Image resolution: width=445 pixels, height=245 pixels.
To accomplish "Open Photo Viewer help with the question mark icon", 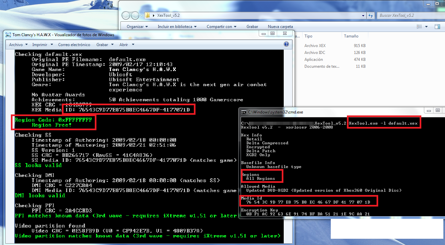I will click(x=286, y=44).
